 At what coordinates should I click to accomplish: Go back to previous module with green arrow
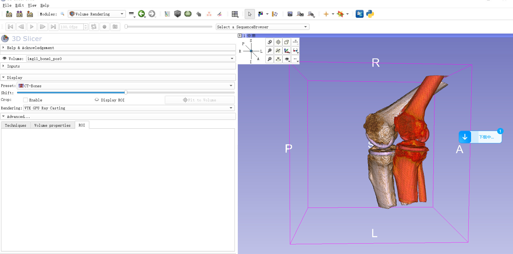tap(141, 14)
